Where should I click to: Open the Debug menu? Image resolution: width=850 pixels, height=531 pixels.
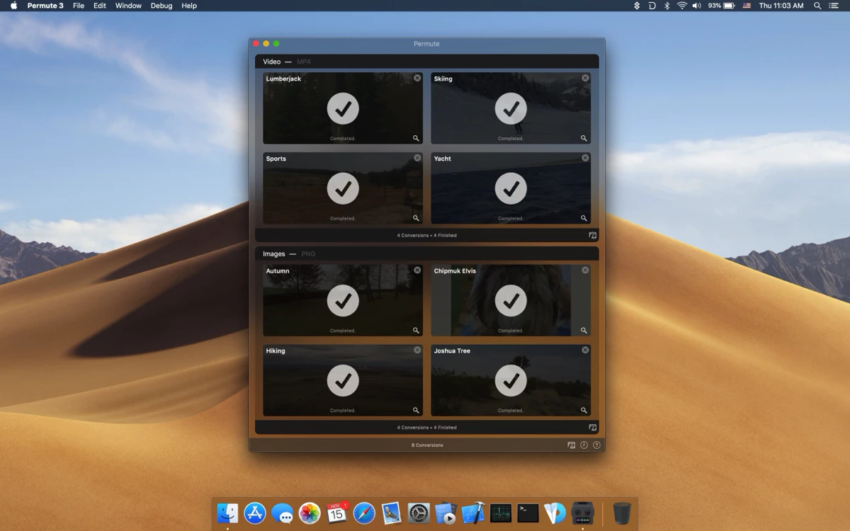(x=161, y=6)
